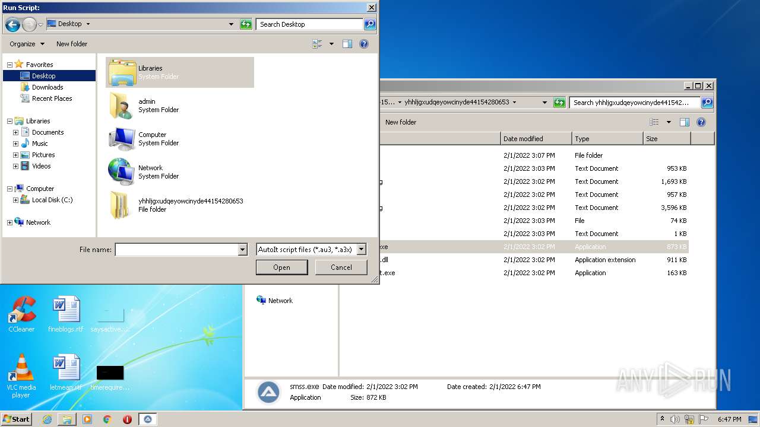
Task: Click refresh icon in background Explorer window
Action: [559, 103]
